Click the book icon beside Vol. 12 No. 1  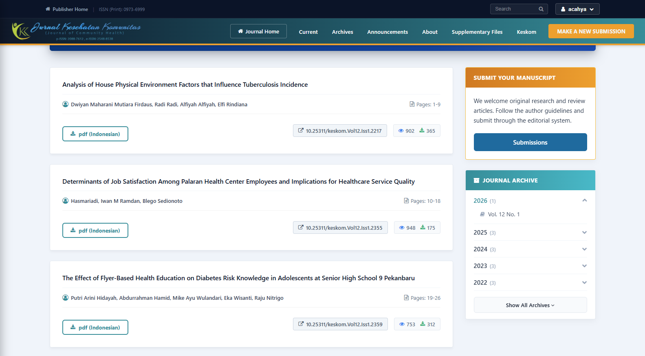pyautogui.click(x=482, y=214)
